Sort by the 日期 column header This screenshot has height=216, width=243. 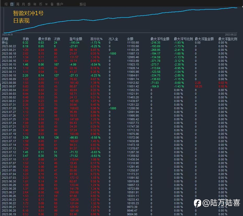(x=5, y=39)
